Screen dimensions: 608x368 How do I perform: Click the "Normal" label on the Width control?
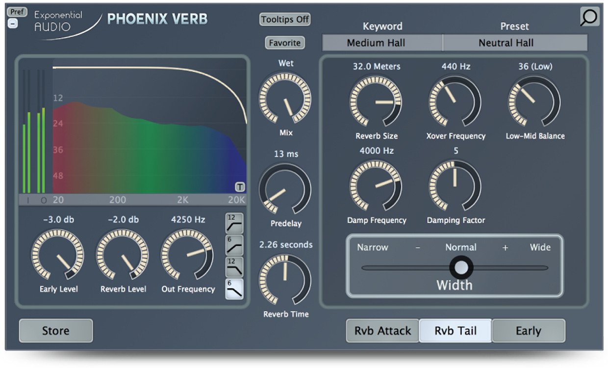coord(461,247)
